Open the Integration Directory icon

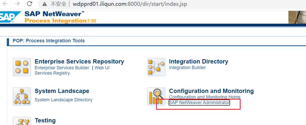coord(156,67)
